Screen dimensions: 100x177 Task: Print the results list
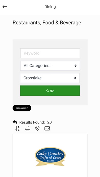(x=28, y=128)
